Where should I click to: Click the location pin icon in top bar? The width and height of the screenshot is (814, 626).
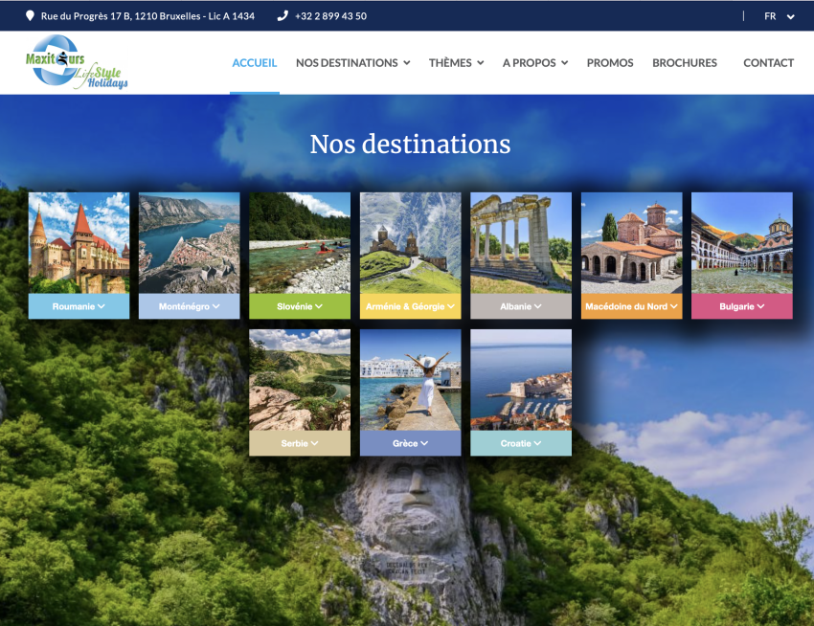pos(30,16)
